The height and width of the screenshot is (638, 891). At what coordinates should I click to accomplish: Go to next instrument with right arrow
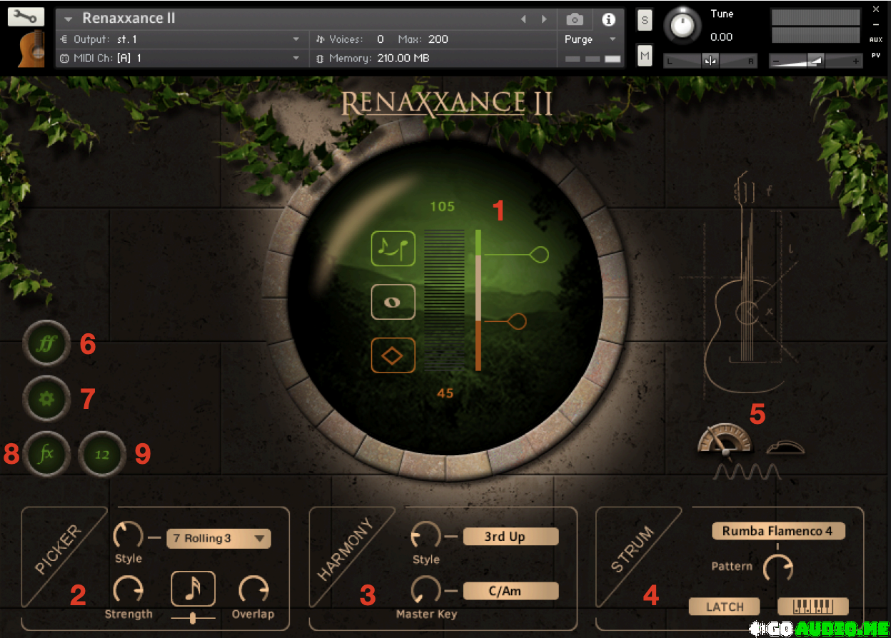(544, 19)
